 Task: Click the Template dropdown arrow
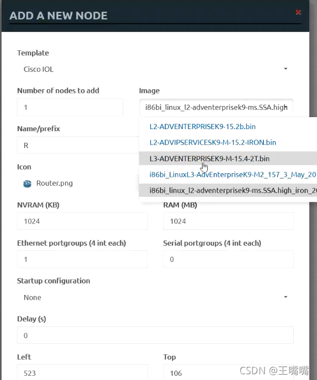pos(286,69)
